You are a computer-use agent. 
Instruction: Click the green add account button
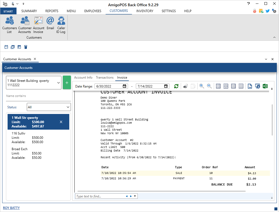(67, 82)
